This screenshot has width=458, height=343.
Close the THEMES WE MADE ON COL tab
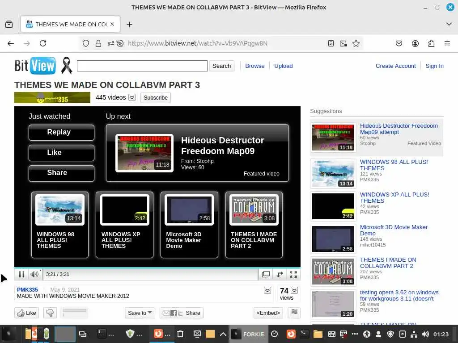point(112,24)
